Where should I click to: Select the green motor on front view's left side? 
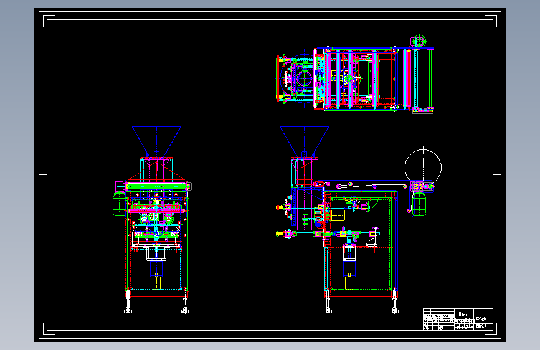119,204
